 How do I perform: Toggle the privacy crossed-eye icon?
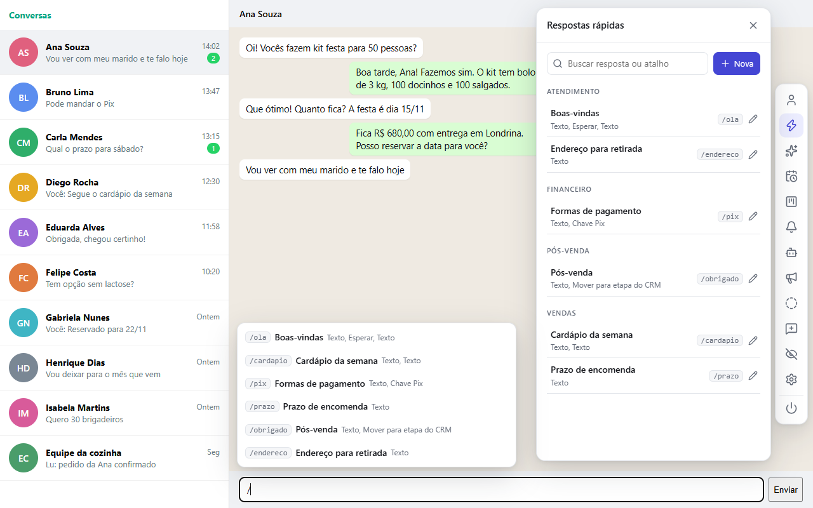[791, 354]
